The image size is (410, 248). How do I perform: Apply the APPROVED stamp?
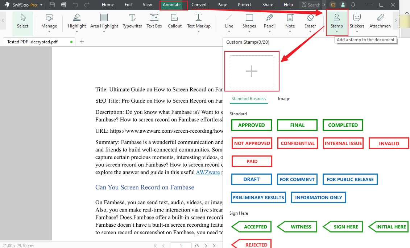251,125
